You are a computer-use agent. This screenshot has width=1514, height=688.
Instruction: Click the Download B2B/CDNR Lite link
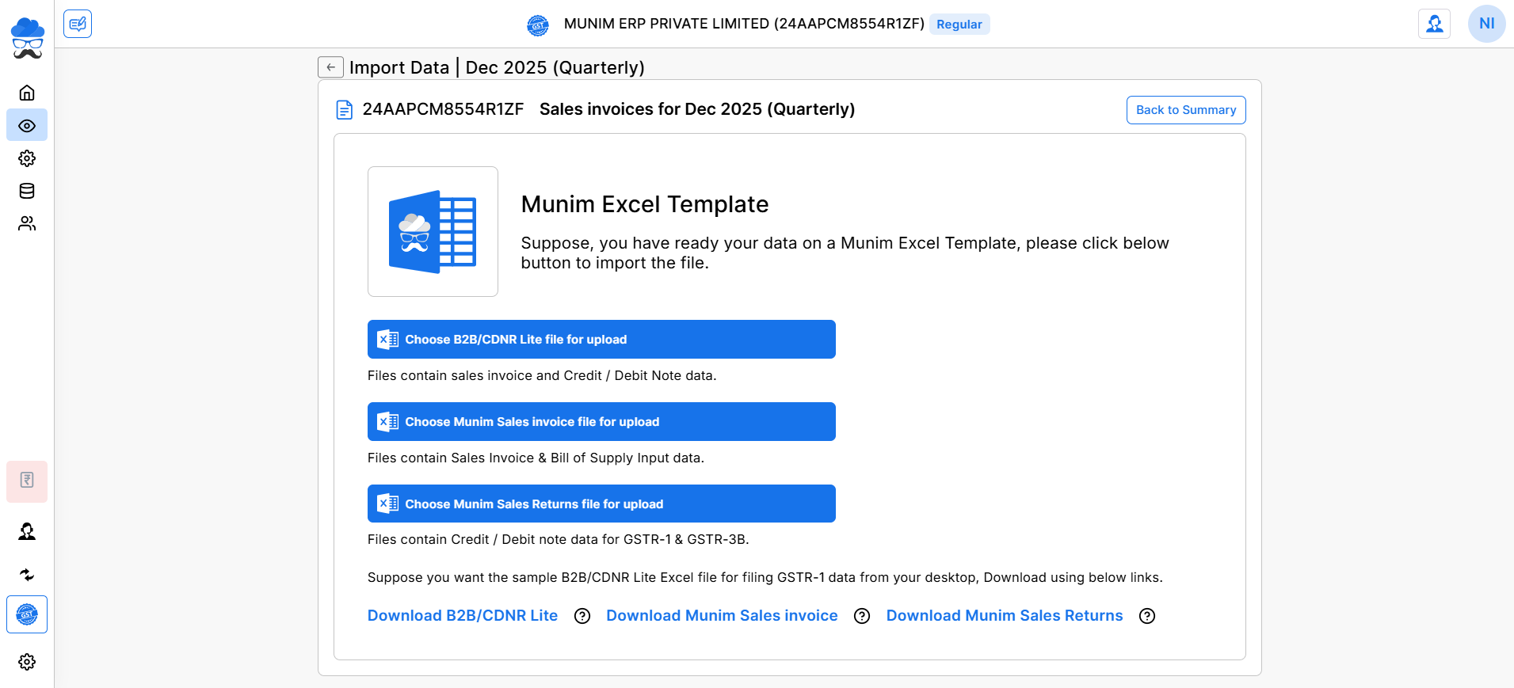click(x=463, y=616)
